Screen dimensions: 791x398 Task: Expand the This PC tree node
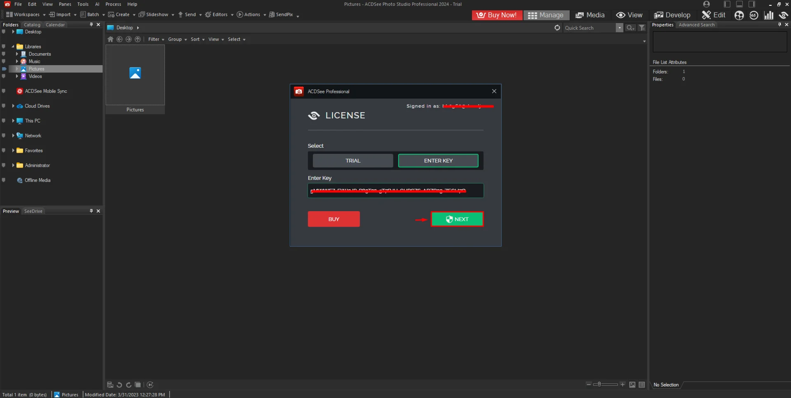13,121
